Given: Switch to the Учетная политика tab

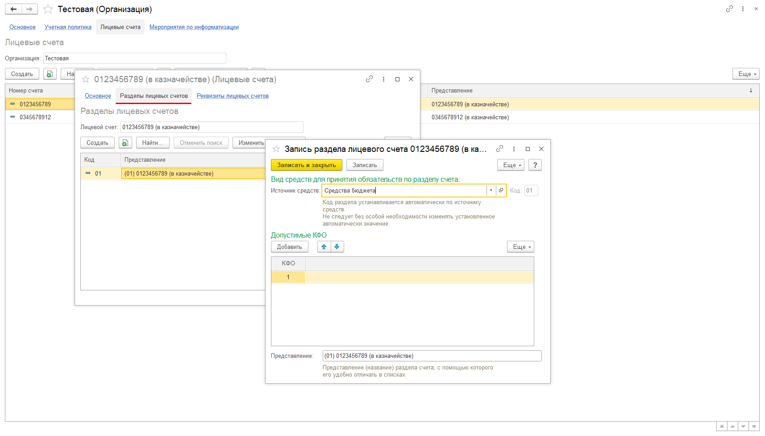Looking at the screenshot, I should click(68, 27).
